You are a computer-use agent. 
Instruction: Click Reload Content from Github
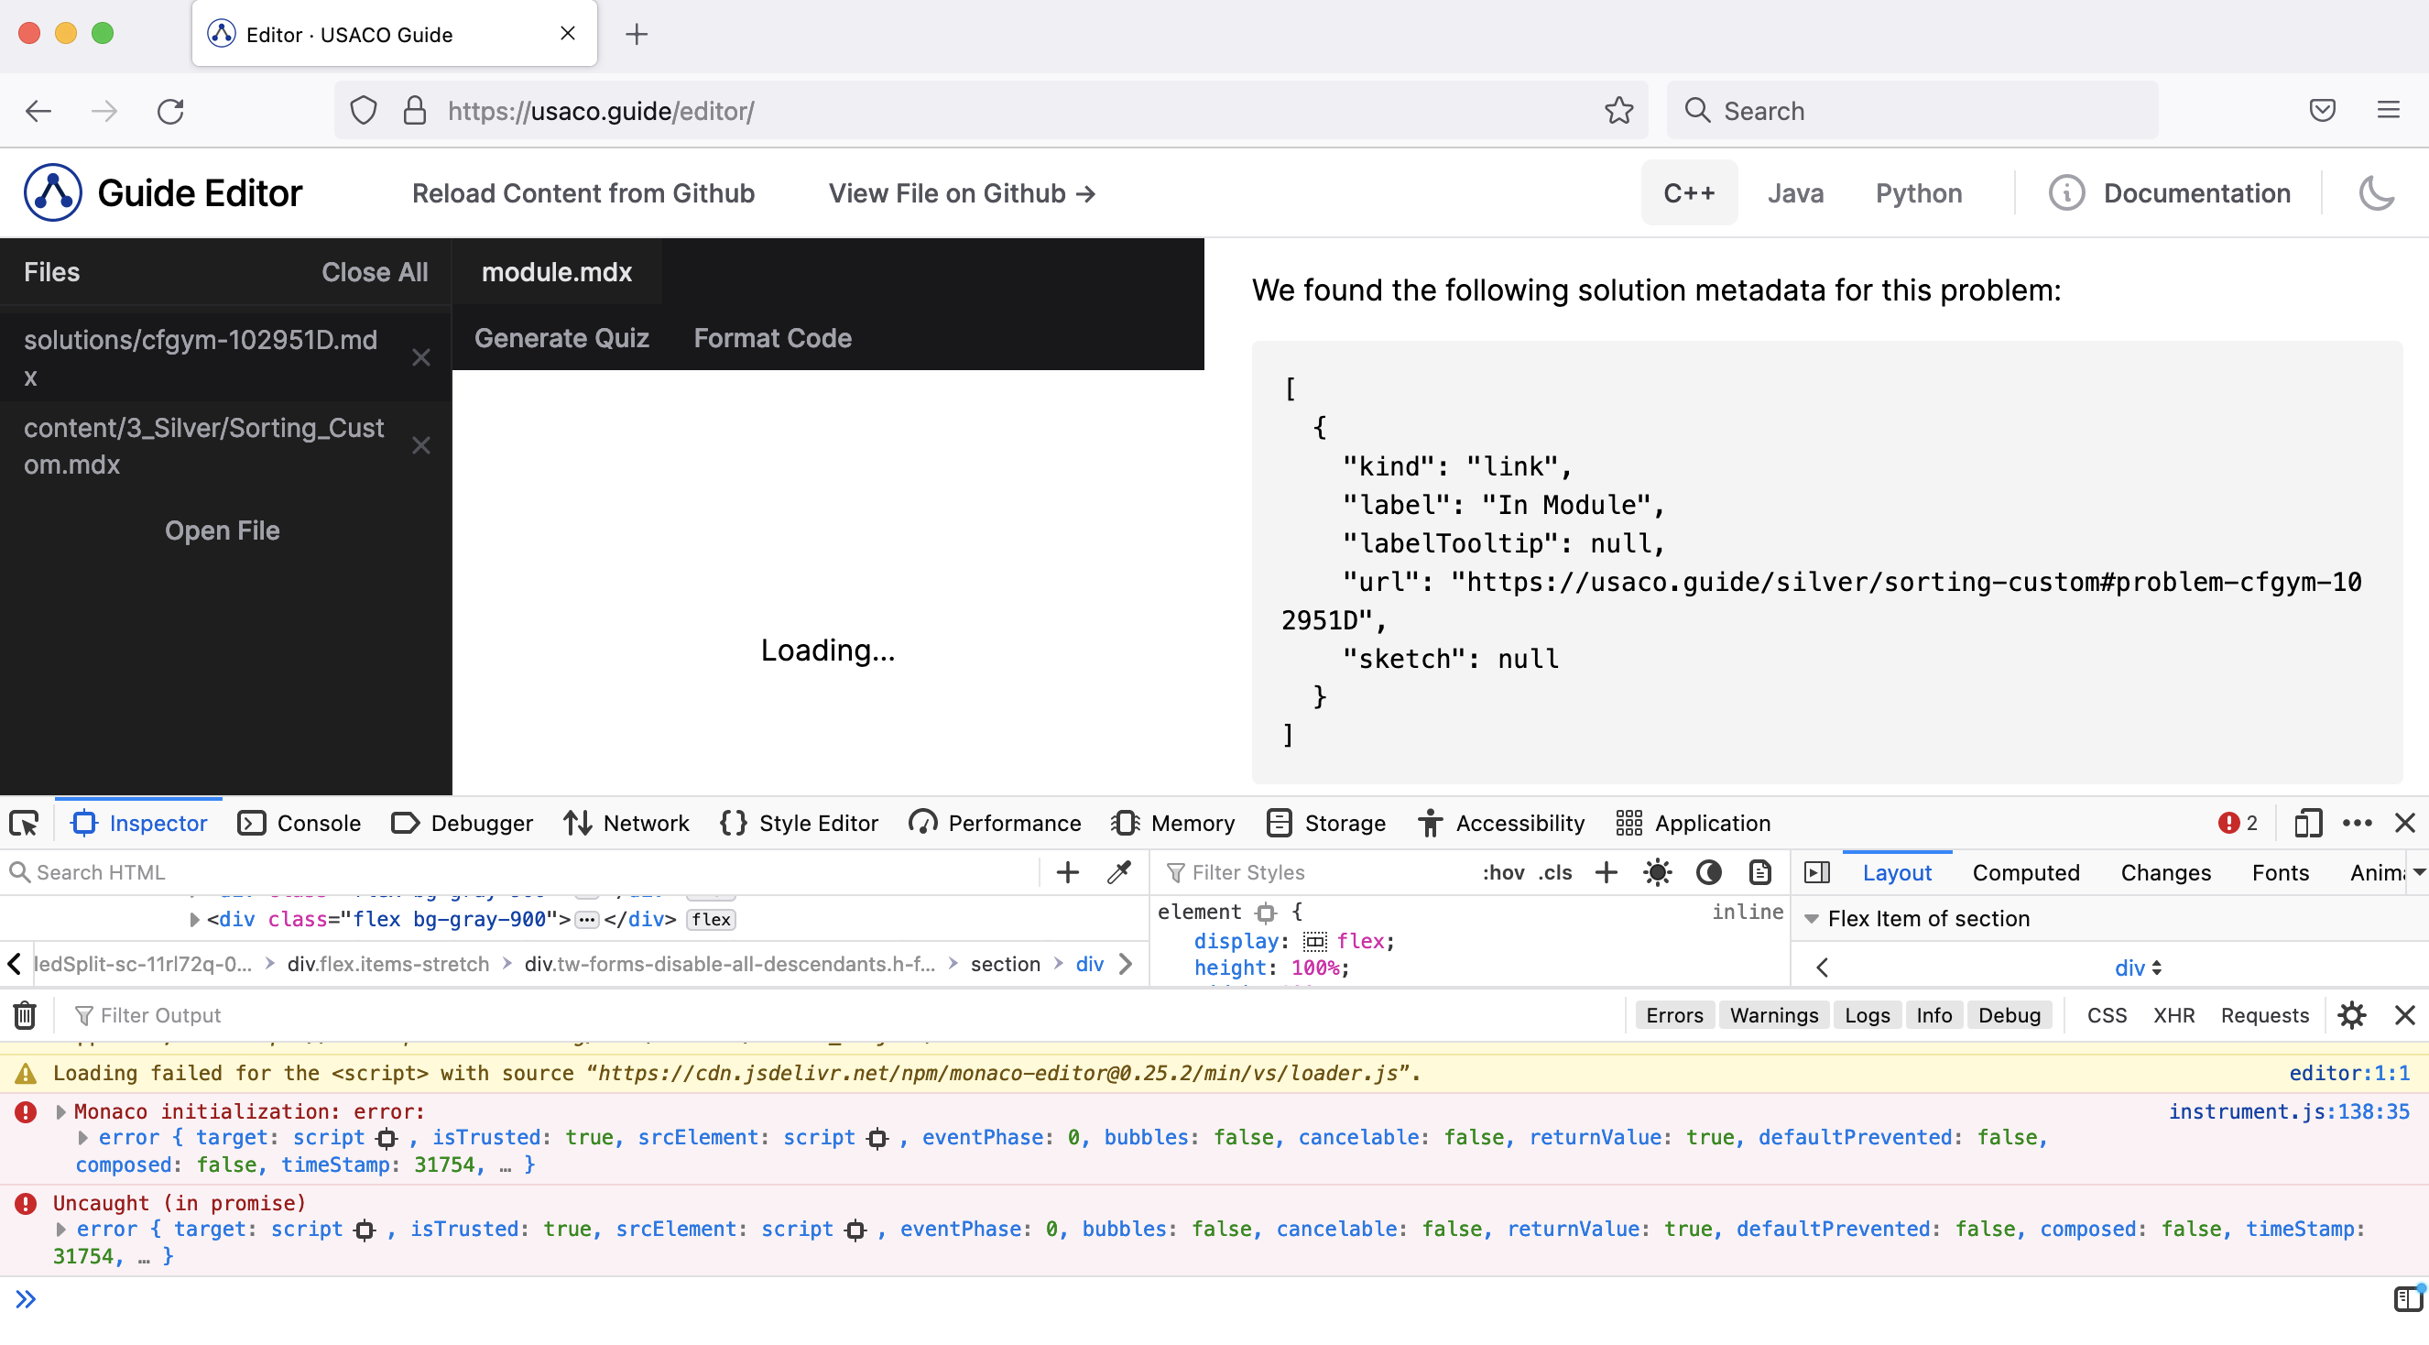point(583,193)
